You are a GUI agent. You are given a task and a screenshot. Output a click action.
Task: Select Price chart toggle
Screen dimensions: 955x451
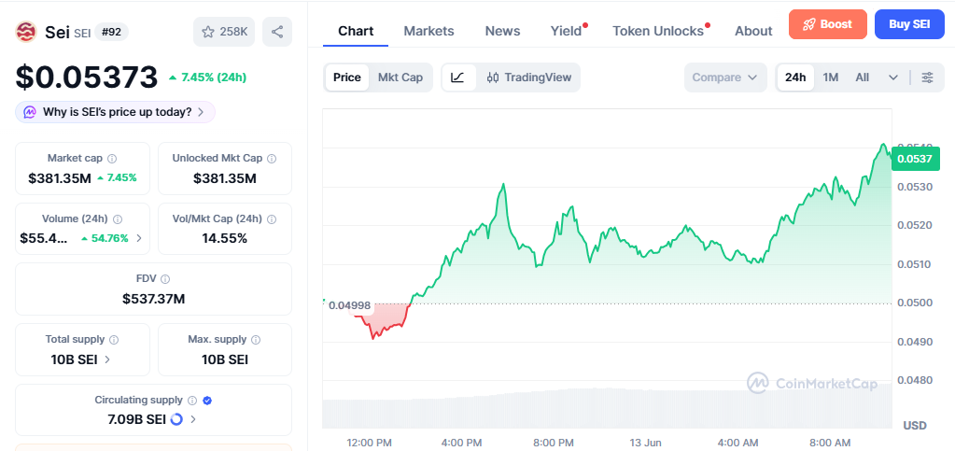coord(347,78)
